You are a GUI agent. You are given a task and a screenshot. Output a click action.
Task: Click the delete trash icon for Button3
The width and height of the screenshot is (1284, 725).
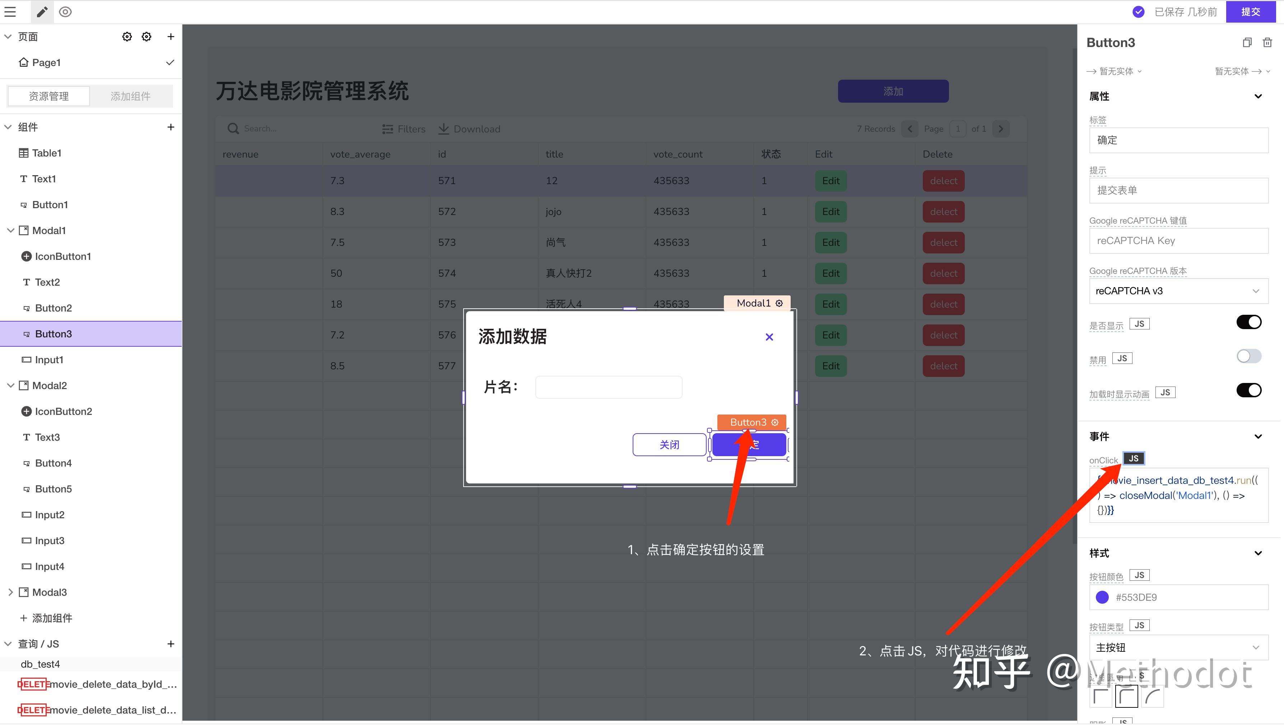(x=1267, y=42)
